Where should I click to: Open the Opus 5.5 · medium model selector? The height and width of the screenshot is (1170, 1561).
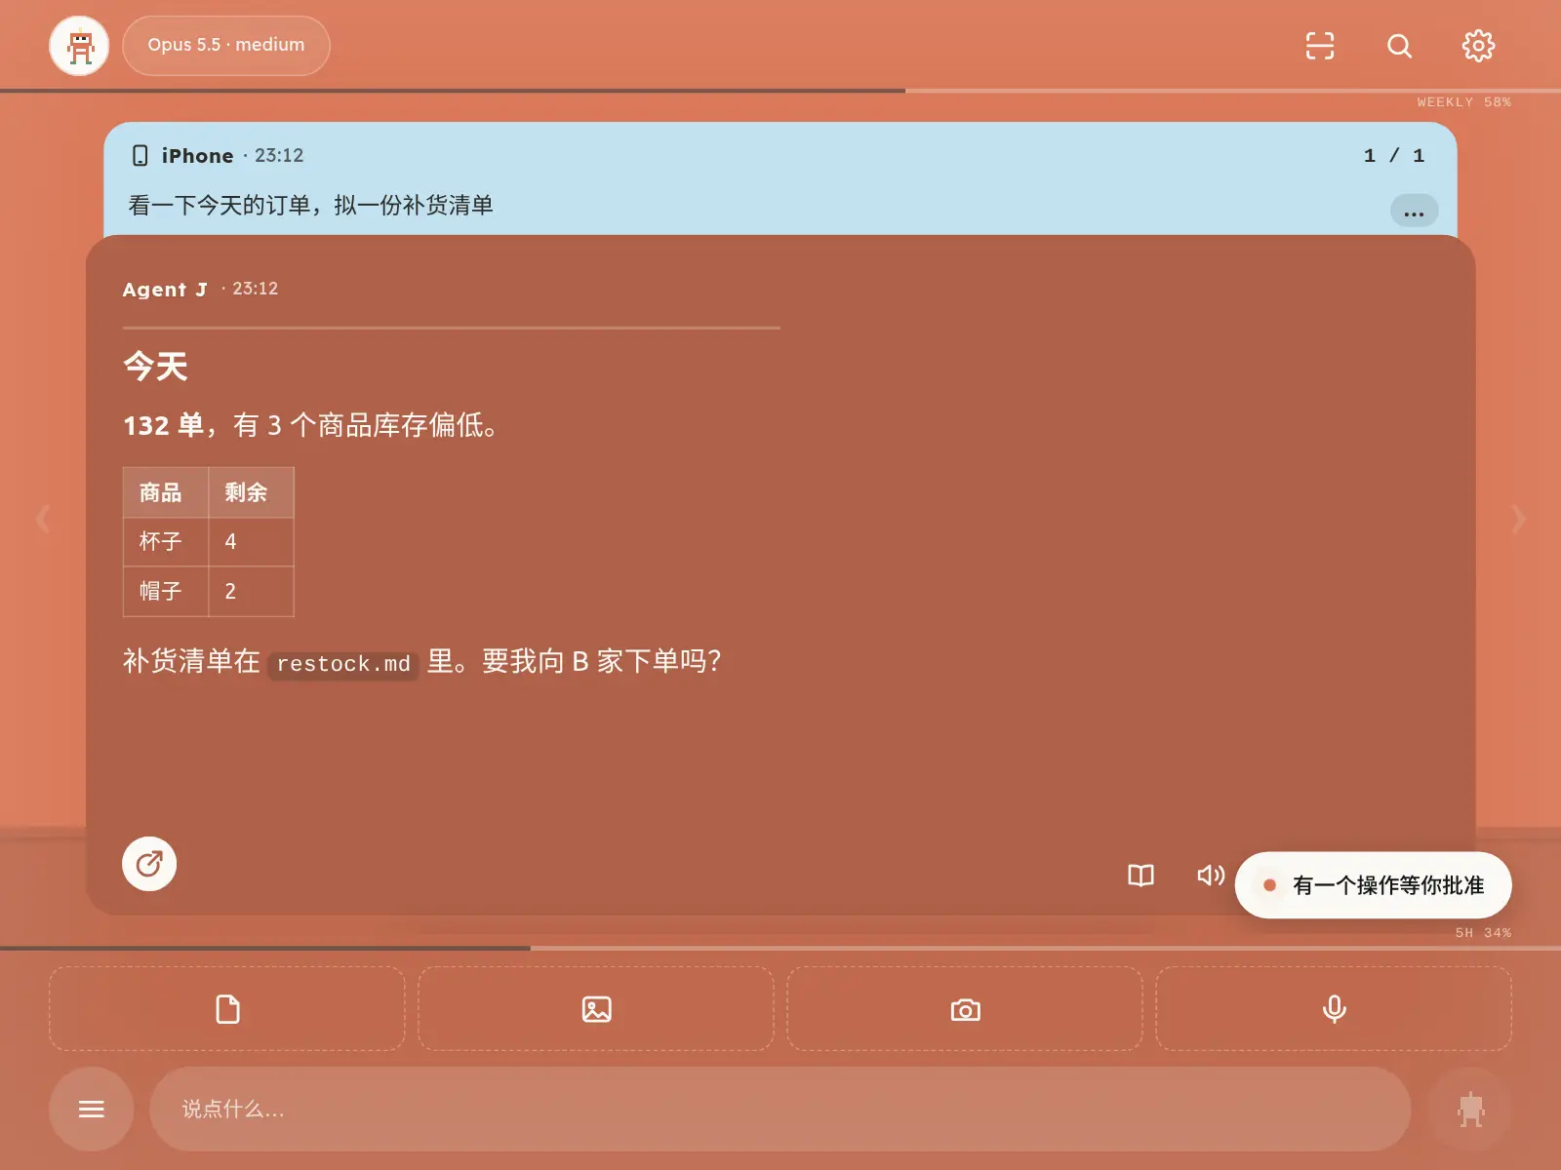[x=226, y=46]
